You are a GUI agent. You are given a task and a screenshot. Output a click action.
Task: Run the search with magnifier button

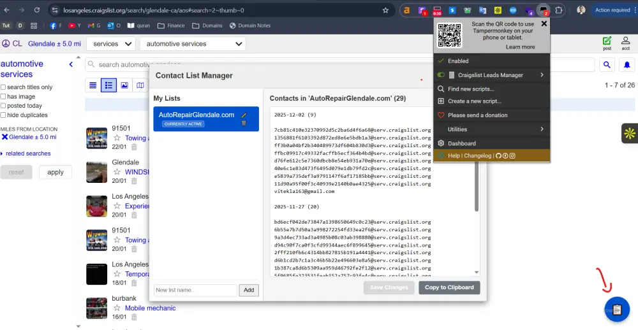(607, 64)
